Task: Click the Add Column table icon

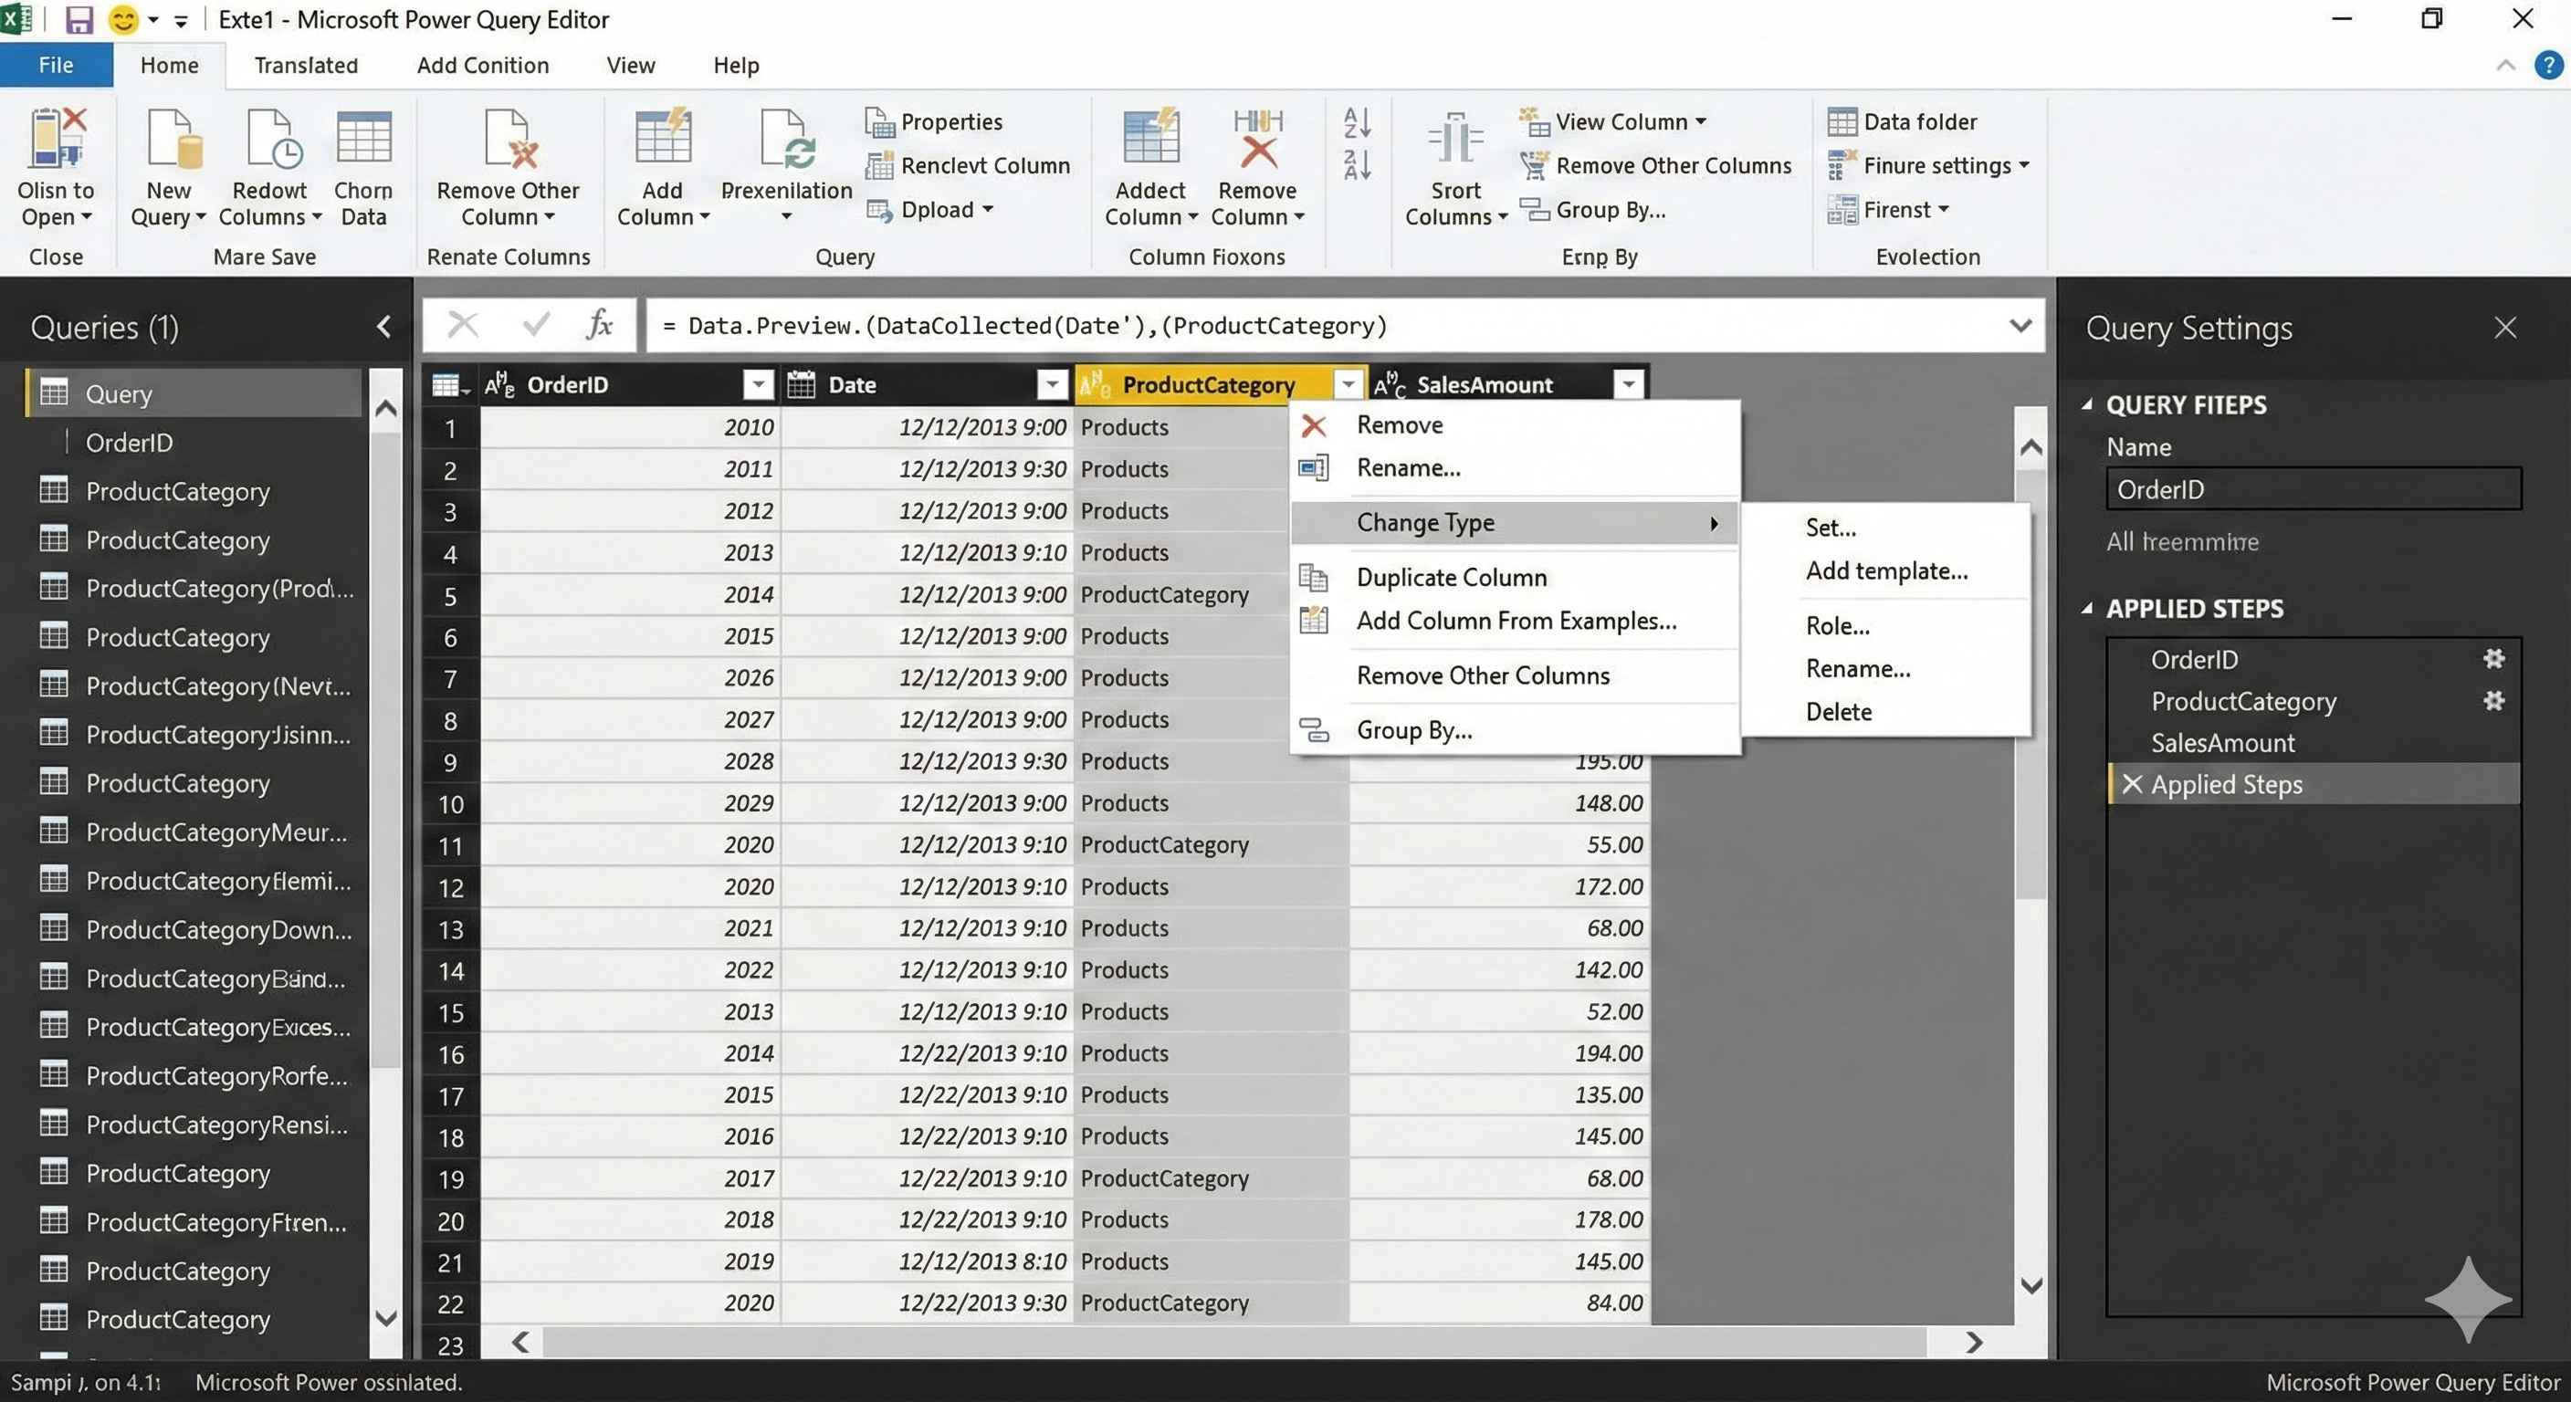Action: (663, 140)
